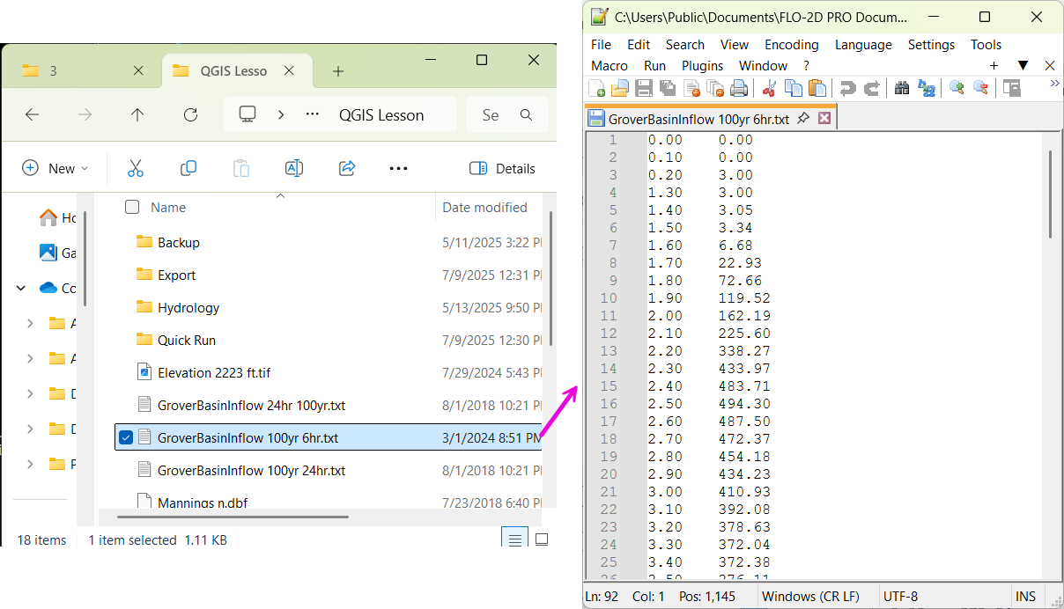The width and height of the screenshot is (1064, 609).
Task: Open the Plugins menu
Action: 702,66
